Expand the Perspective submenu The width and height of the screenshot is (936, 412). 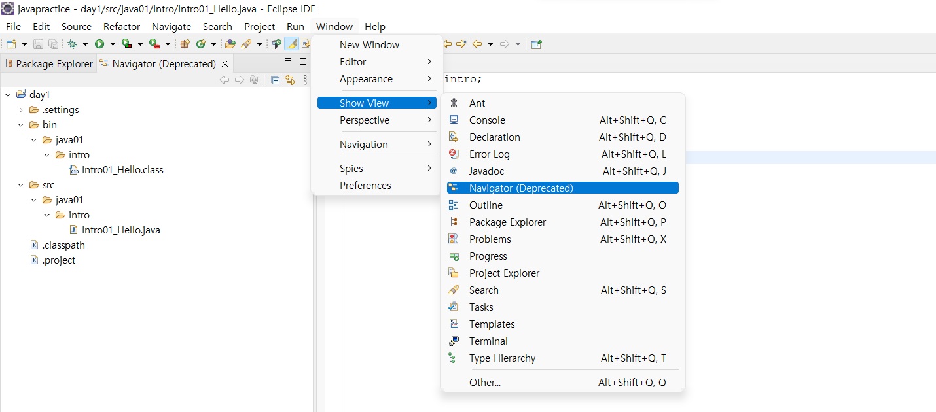(x=377, y=120)
